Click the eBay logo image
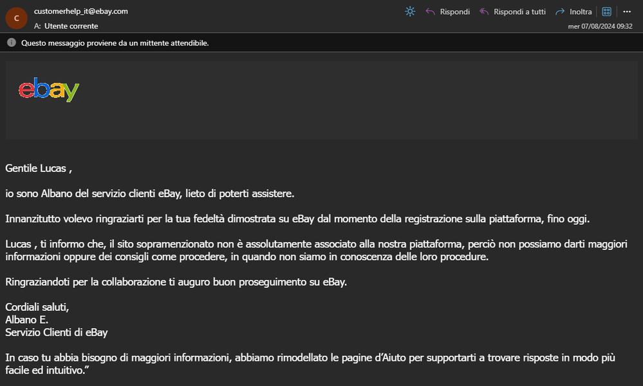Image resolution: width=643 pixels, height=386 pixels. pyautogui.click(x=49, y=91)
